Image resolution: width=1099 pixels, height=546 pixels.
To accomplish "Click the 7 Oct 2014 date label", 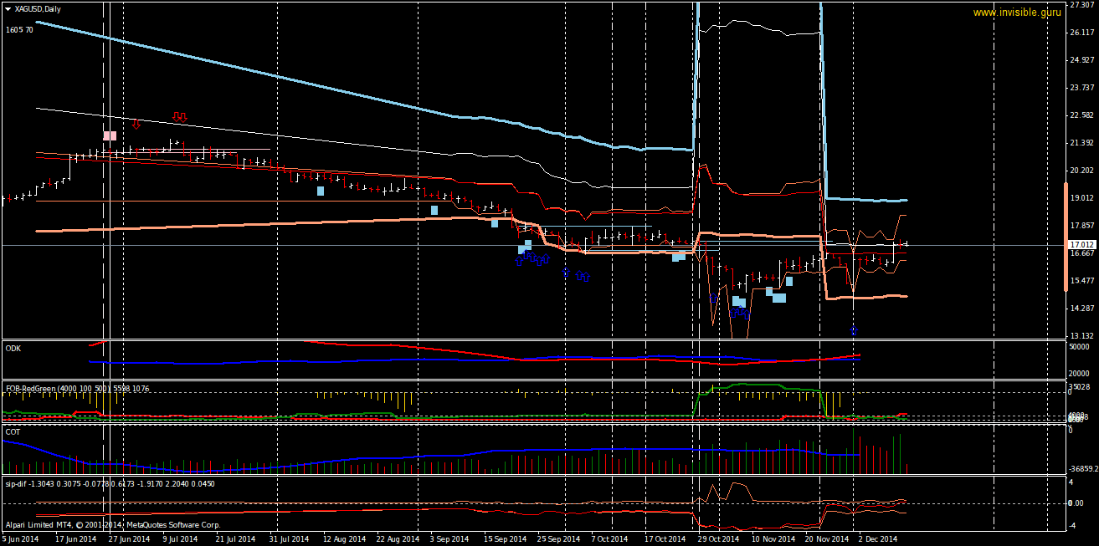I will (x=609, y=539).
